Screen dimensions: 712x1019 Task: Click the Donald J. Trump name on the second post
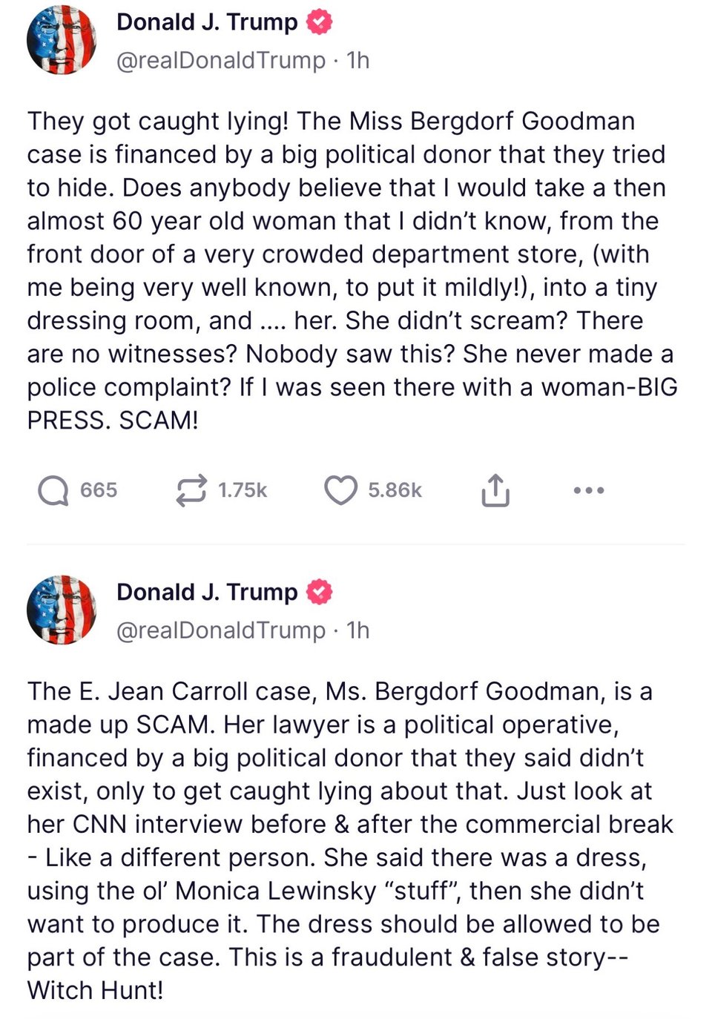point(206,592)
